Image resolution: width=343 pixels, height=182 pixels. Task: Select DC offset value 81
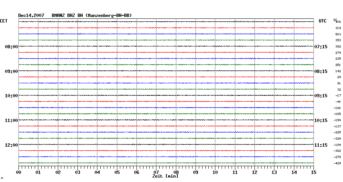coord(339,84)
